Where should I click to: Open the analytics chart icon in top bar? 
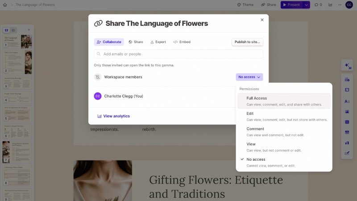coord(330,5)
